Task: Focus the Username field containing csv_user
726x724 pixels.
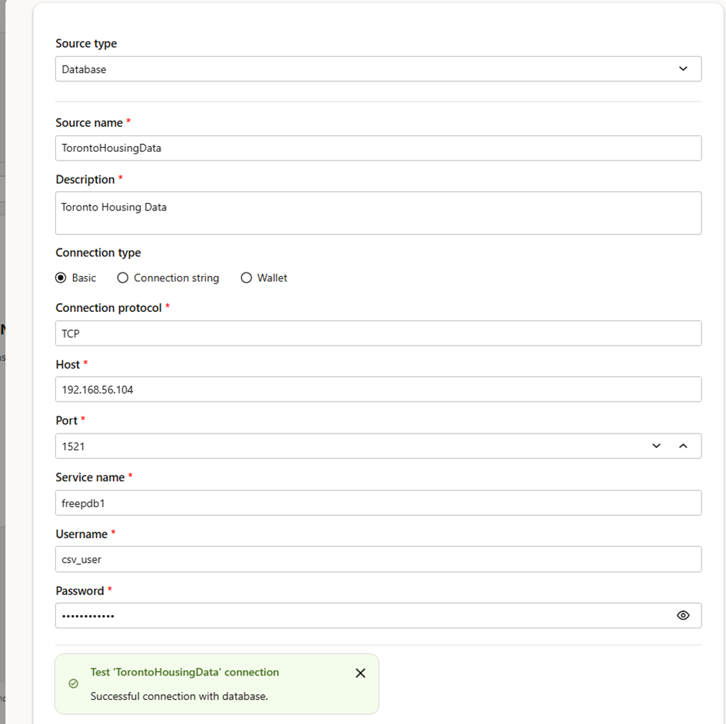Action: (378, 559)
